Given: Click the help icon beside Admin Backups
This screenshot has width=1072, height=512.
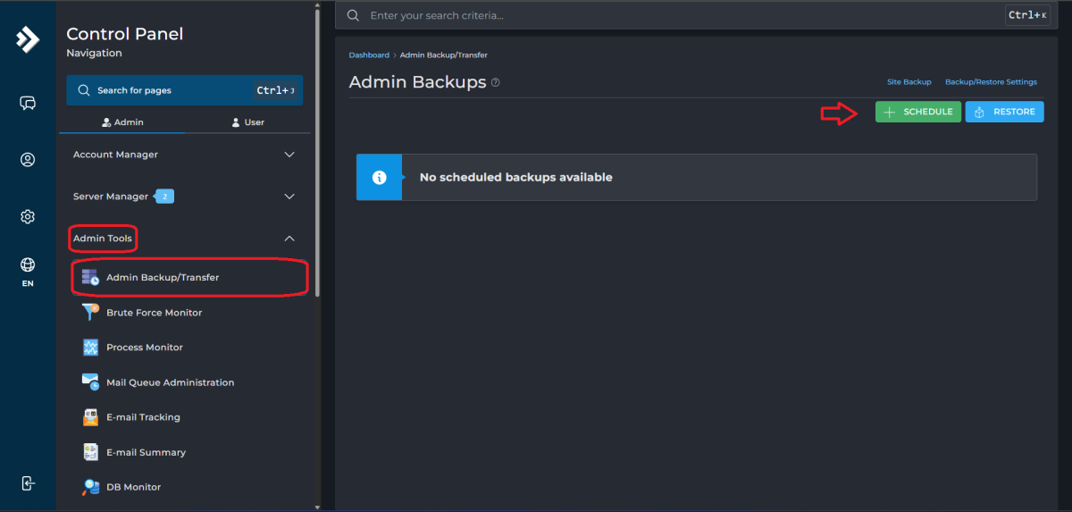Looking at the screenshot, I should tap(496, 82).
